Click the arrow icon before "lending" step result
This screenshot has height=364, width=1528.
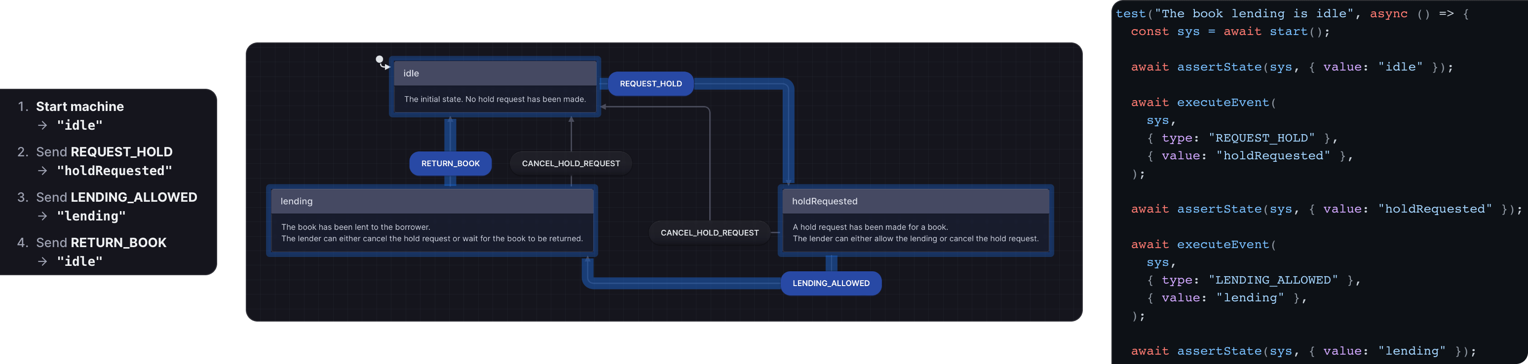(x=43, y=217)
